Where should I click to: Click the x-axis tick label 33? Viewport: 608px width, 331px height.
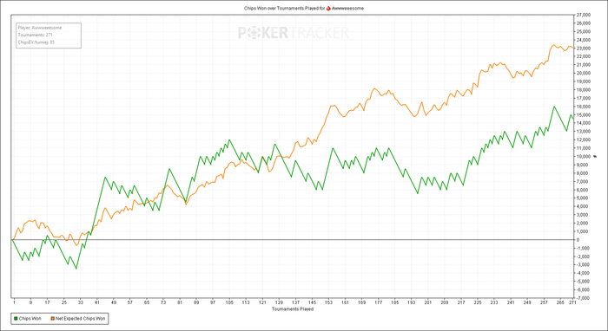pyautogui.click(x=81, y=303)
